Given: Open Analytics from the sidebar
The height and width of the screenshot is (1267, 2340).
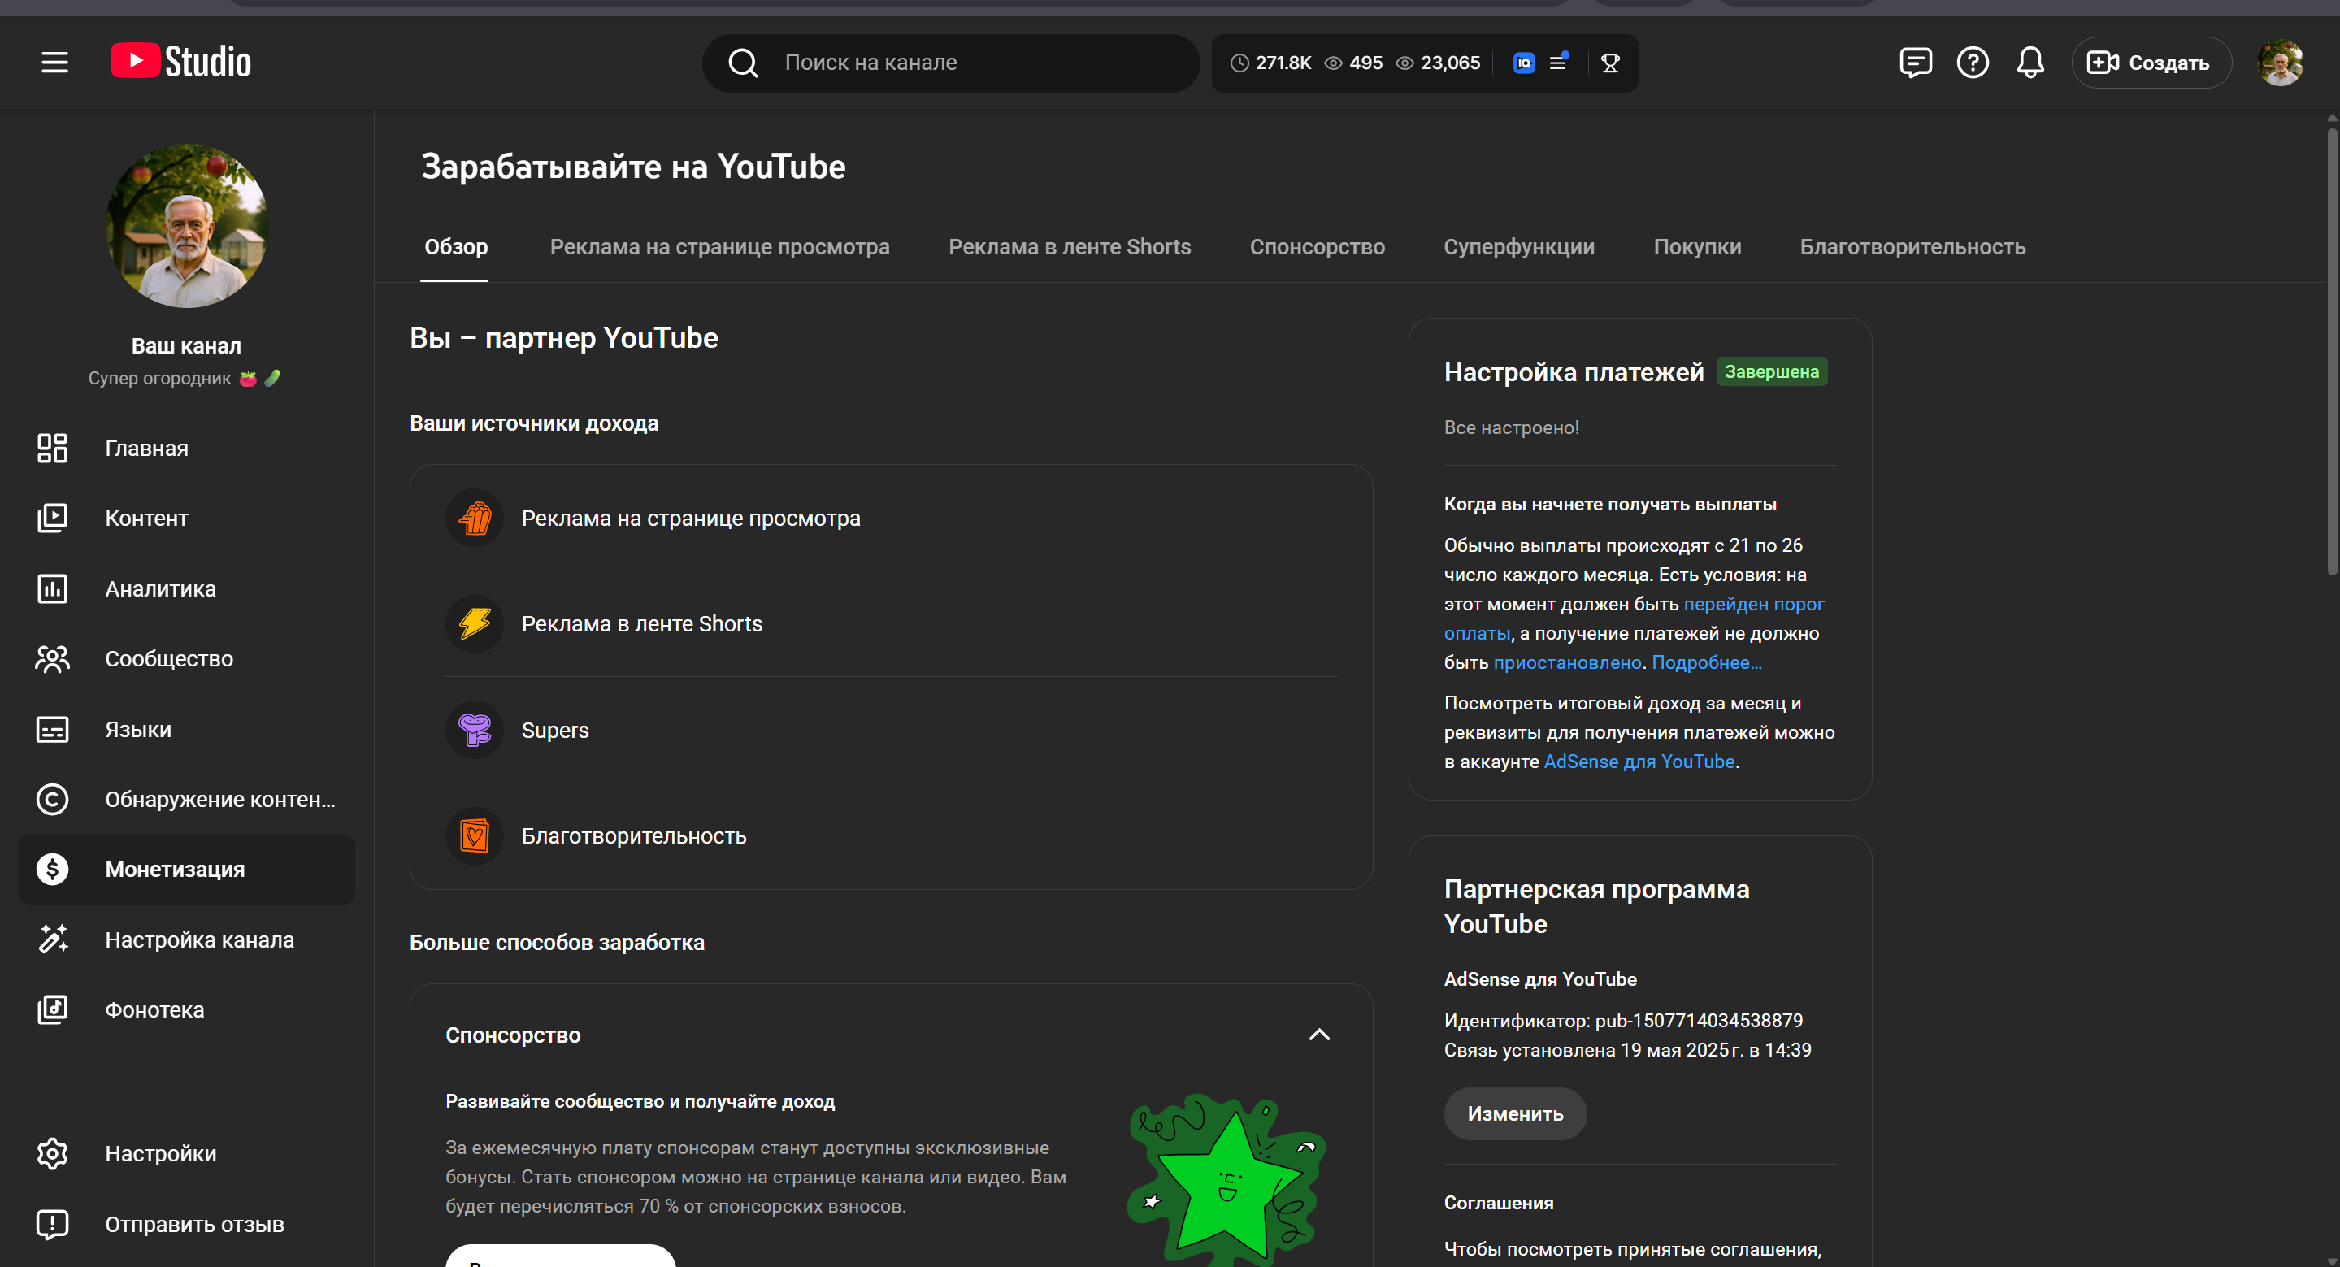Looking at the screenshot, I should click(x=160, y=588).
